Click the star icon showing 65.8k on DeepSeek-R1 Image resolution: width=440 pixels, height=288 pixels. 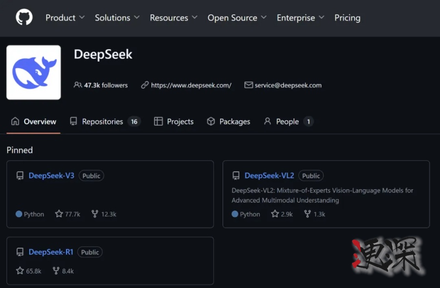click(x=19, y=270)
